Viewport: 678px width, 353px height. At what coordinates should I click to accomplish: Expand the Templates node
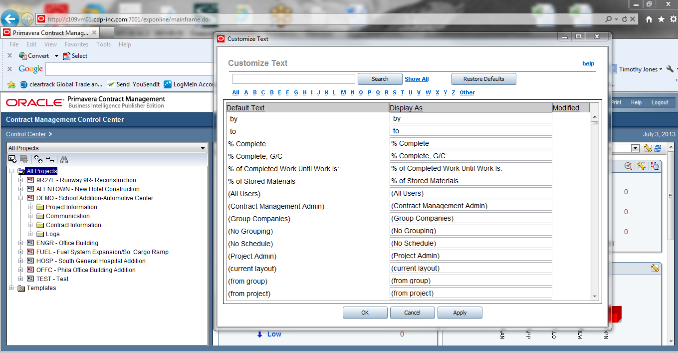coord(11,288)
